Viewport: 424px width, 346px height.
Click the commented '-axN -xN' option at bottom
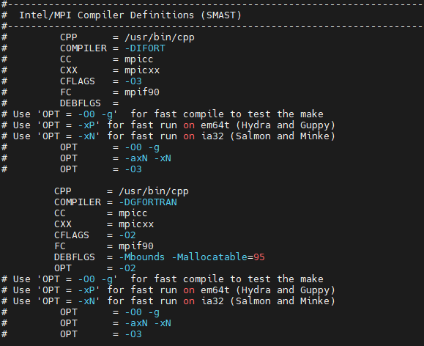[x=148, y=323]
